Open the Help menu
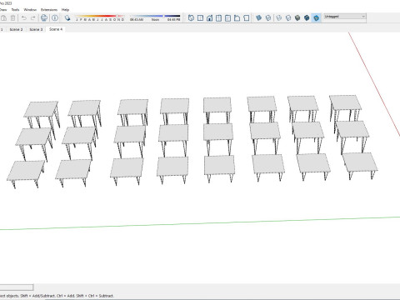This screenshot has height=300, width=400. click(x=65, y=10)
